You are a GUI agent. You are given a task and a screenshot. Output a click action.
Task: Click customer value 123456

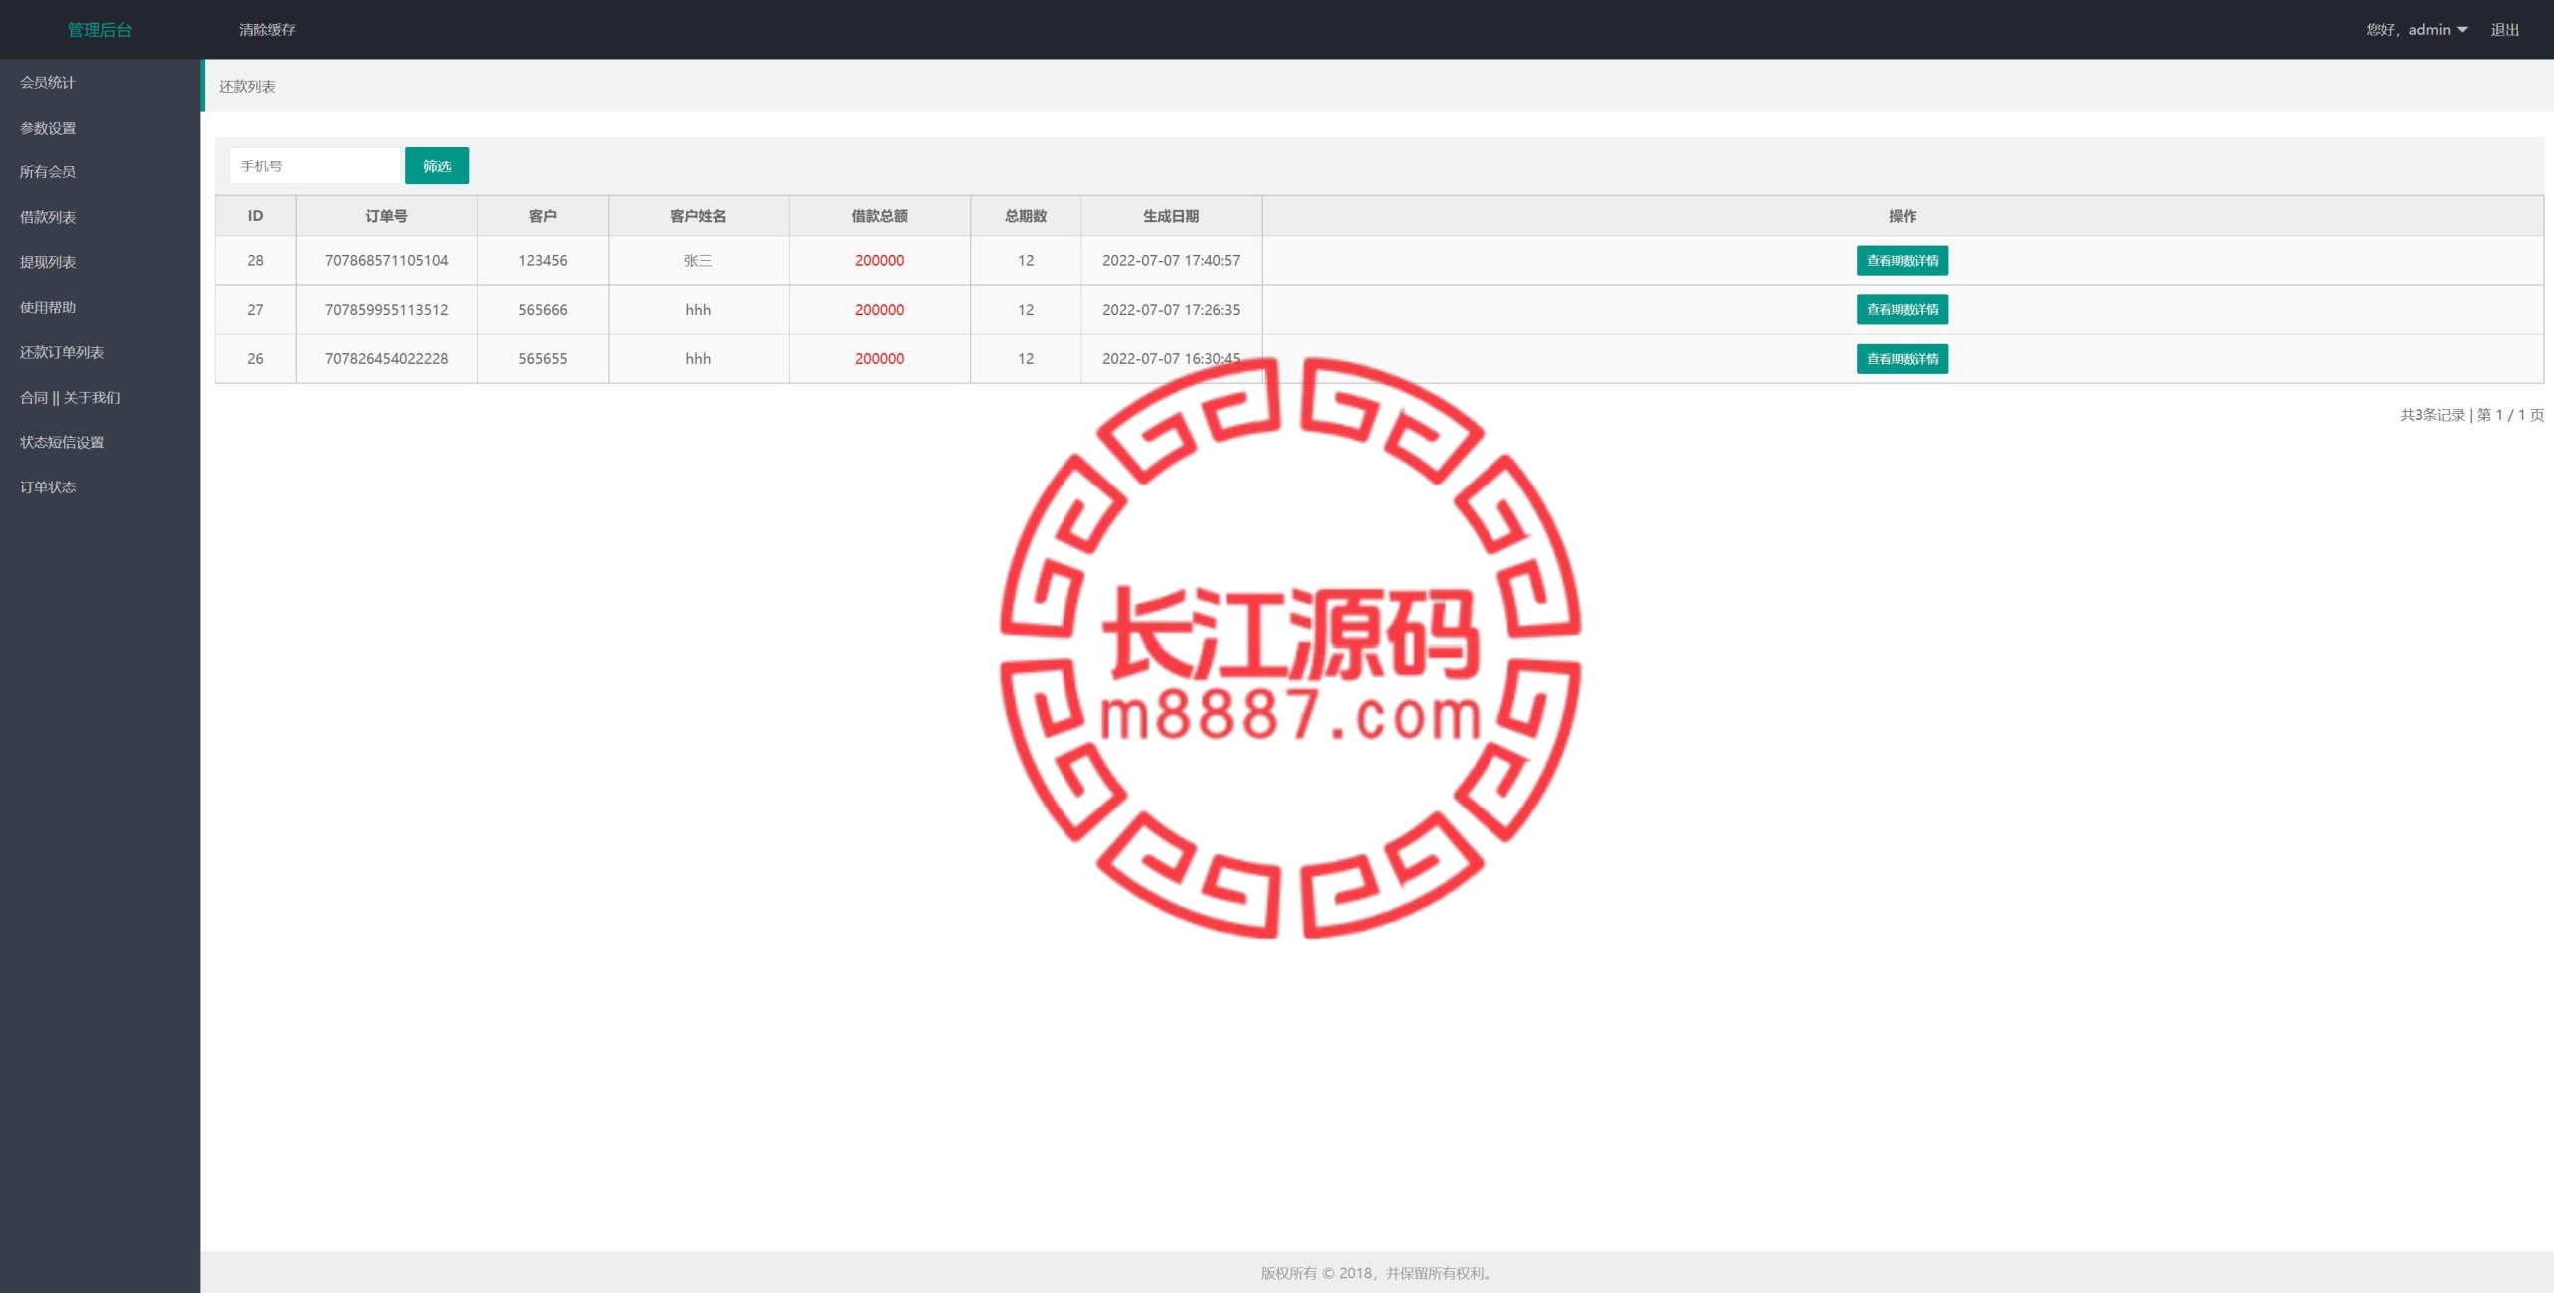coord(543,261)
